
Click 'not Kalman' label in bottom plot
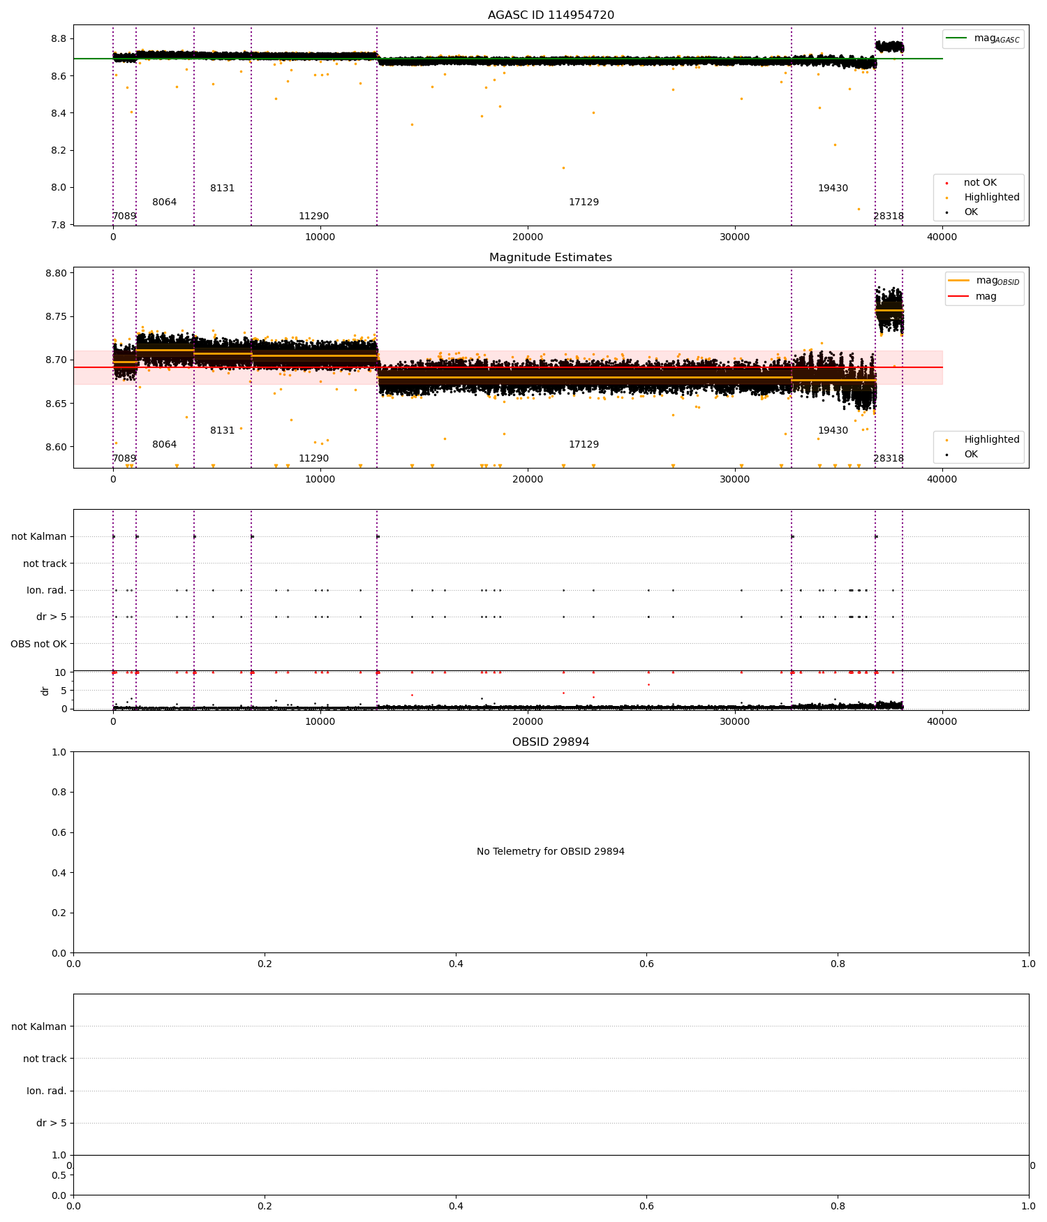39,1027
